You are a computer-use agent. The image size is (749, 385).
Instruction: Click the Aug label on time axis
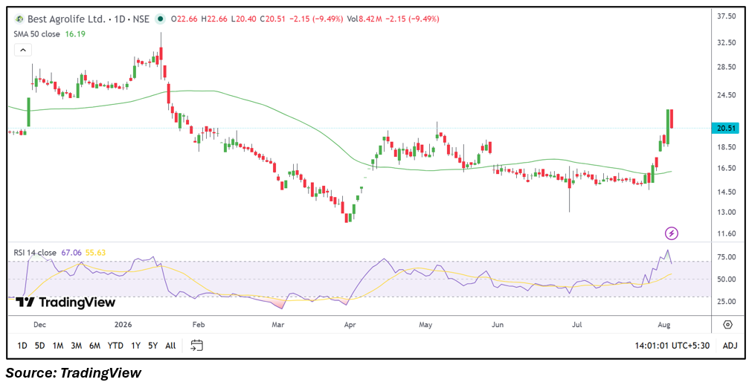point(664,325)
